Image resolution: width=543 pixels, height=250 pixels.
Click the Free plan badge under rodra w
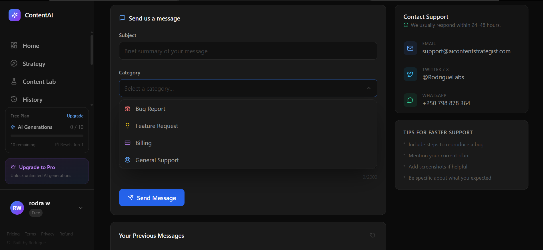(x=36, y=213)
